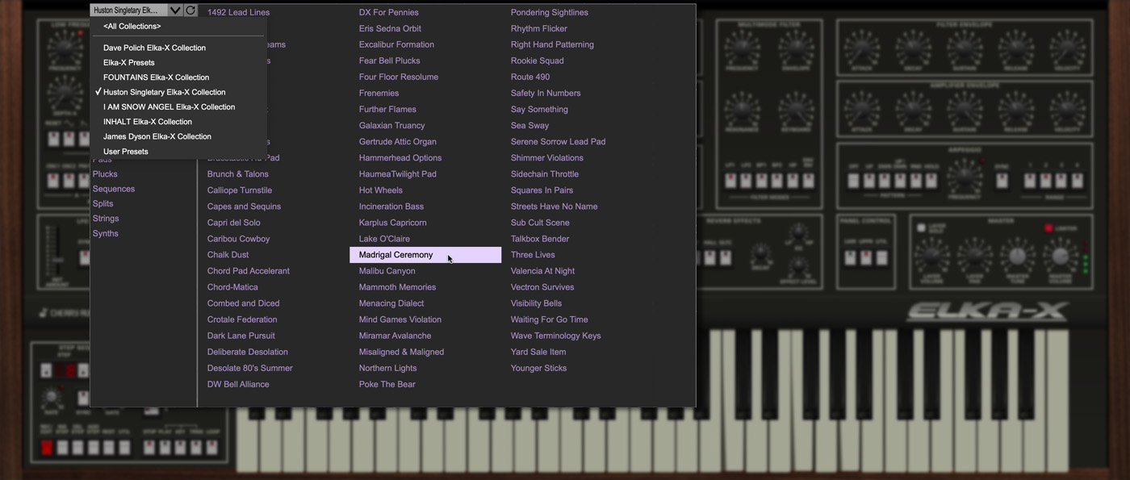Filter presets by Splits category
The height and width of the screenshot is (480, 1130).
coord(103,203)
